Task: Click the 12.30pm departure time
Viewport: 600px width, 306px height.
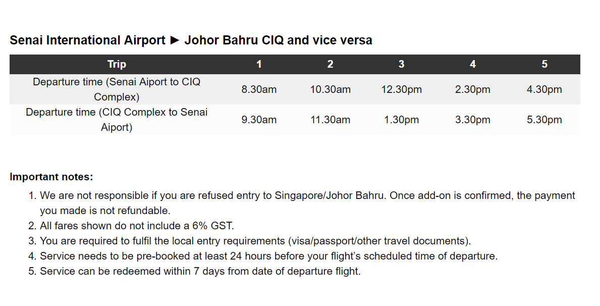Action: (x=401, y=89)
